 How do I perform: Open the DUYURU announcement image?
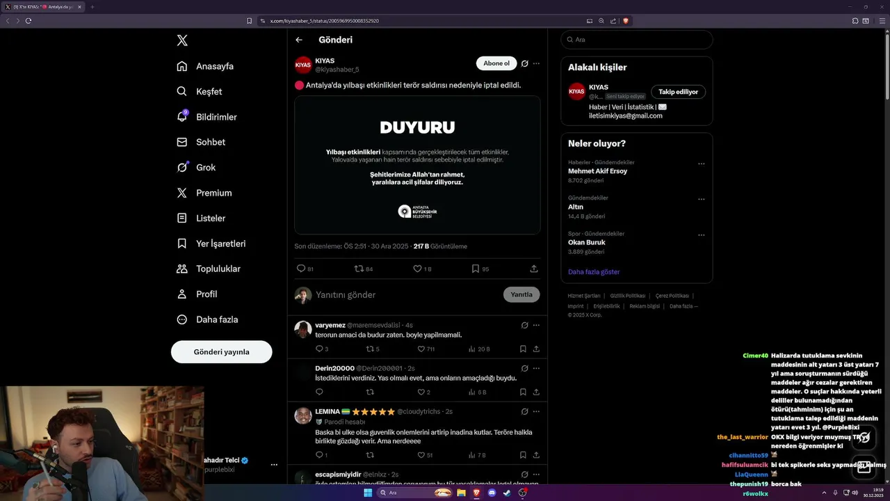pyautogui.click(x=417, y=165)
